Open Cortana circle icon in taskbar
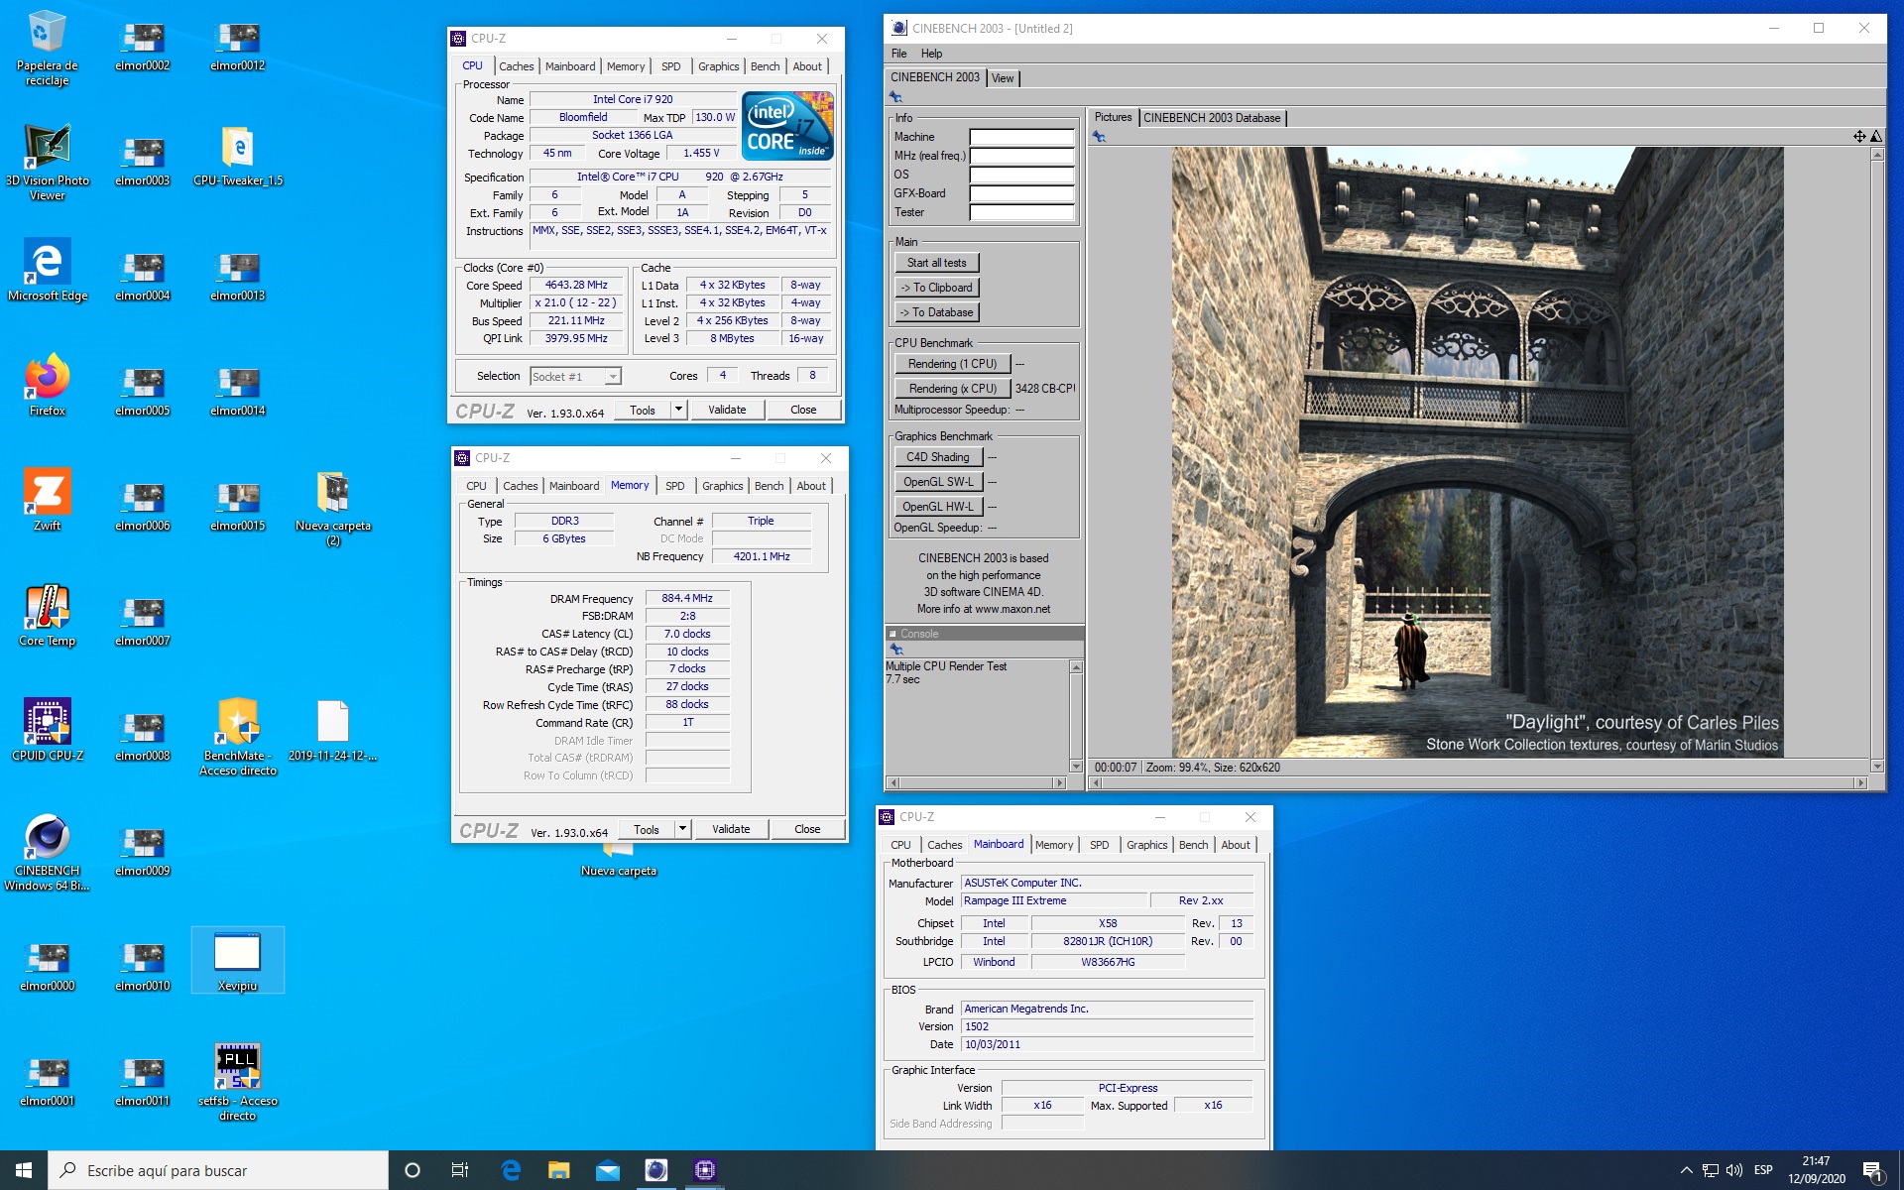The image size is (1904, 1190). click(x=413, y=1170)
